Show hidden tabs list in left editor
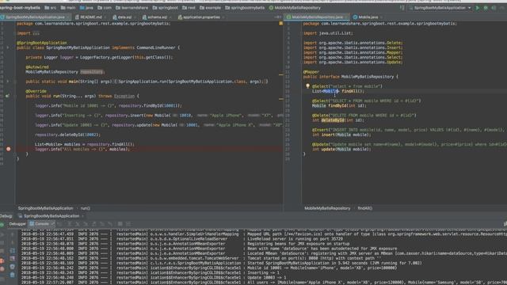 coord(277,17)
